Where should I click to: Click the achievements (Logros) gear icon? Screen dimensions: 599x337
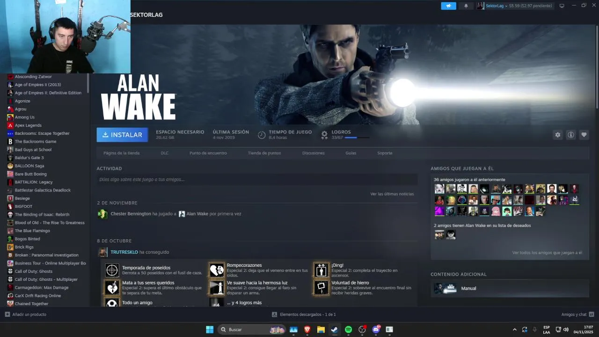point(324,135)
